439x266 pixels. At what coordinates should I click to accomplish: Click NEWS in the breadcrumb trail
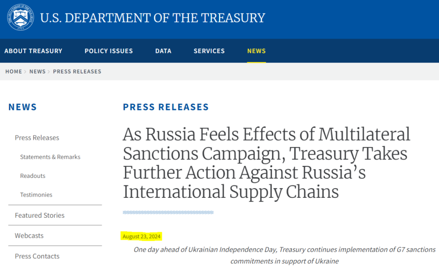tap(37, 71)
